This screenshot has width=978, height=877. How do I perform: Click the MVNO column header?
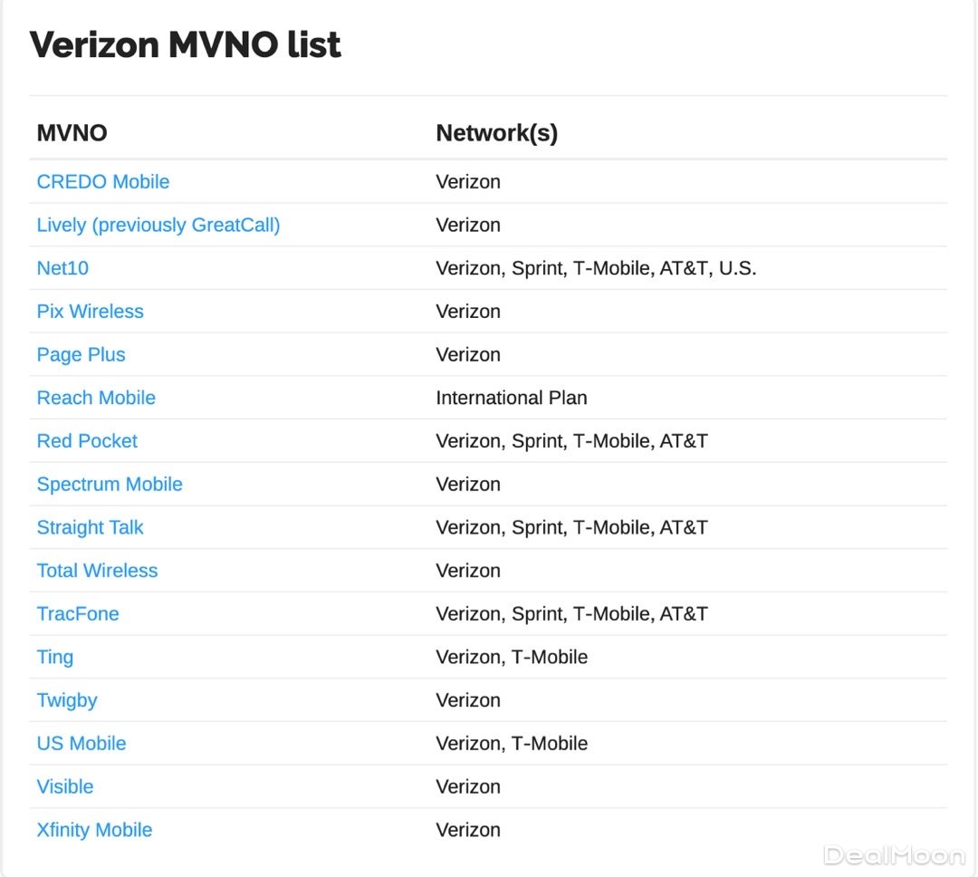tap(72, 133)
